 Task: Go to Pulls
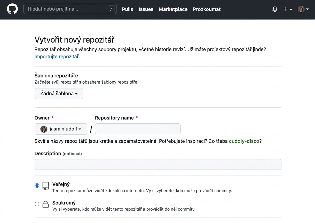[128, 9]
